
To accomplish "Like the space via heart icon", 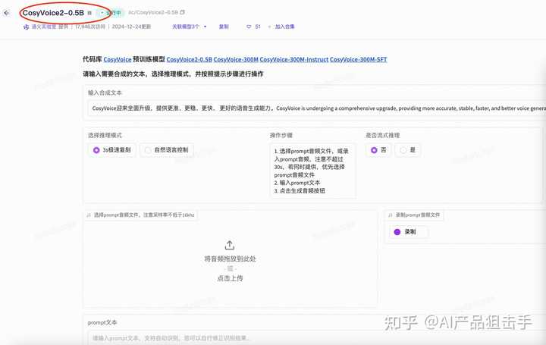I will coord(249,27).
